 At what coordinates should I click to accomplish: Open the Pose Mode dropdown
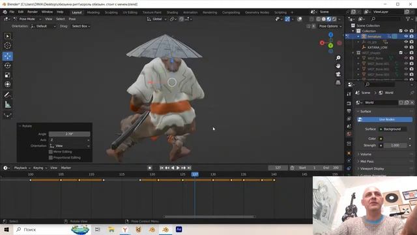27,19
